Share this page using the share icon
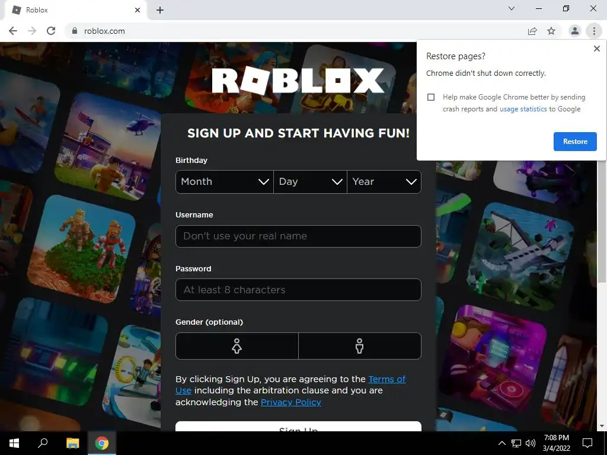Viewport: 607px width, 455px height. point(532,31)
